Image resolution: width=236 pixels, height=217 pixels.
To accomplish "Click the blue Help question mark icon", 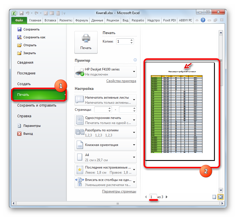I will (202, 20).
